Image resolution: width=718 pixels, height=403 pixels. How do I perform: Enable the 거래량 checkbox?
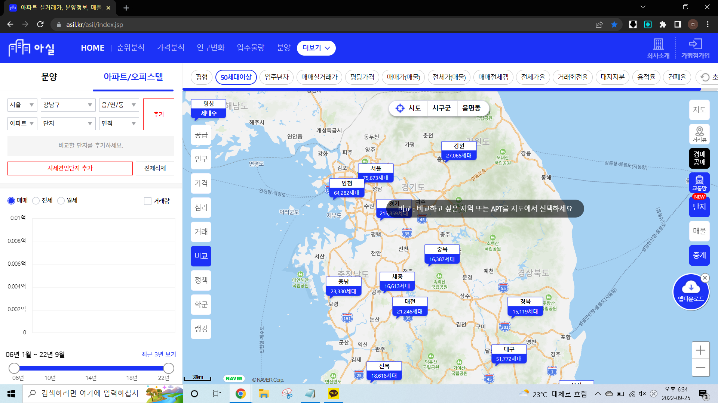[x=148, y=201]
